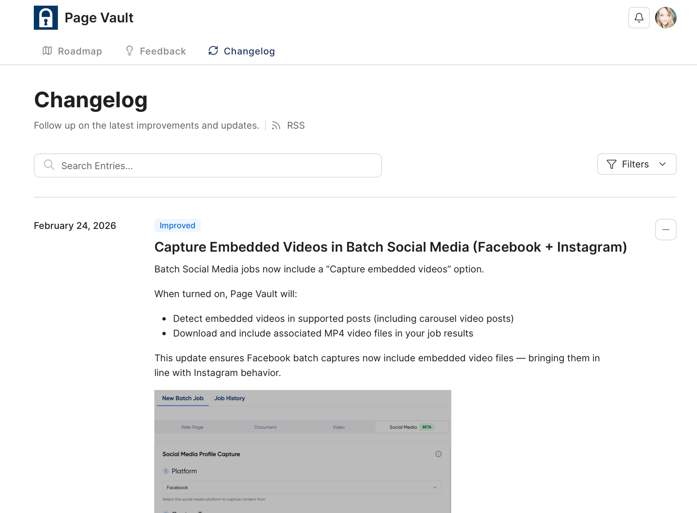
Task: Open notifications bell icon
Action: click(x=638, y=18)
